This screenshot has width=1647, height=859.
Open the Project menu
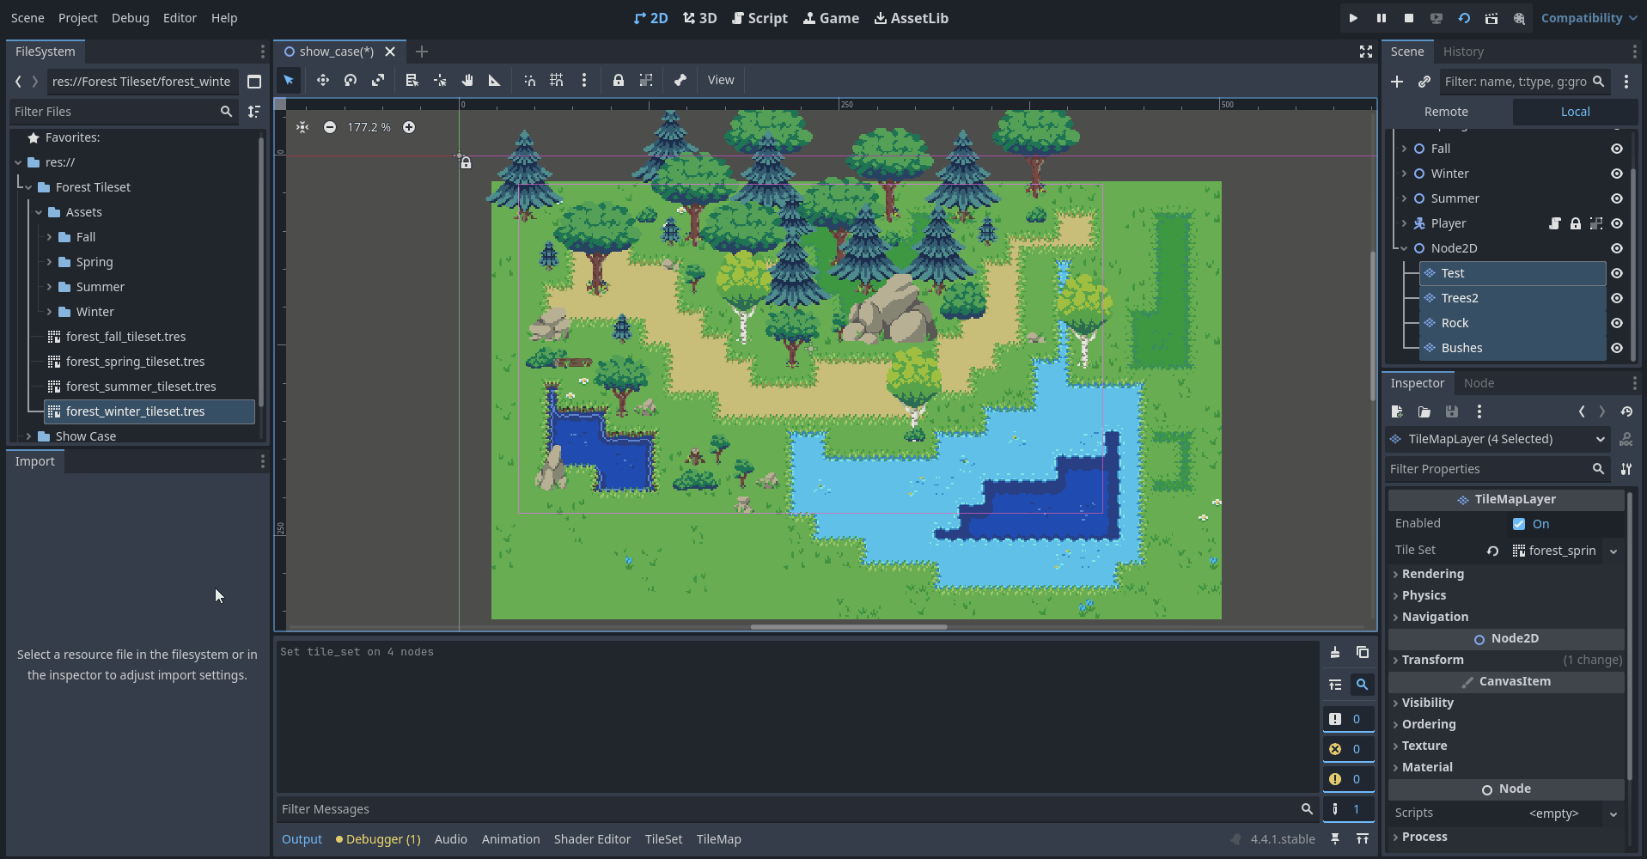coord(77,17)
